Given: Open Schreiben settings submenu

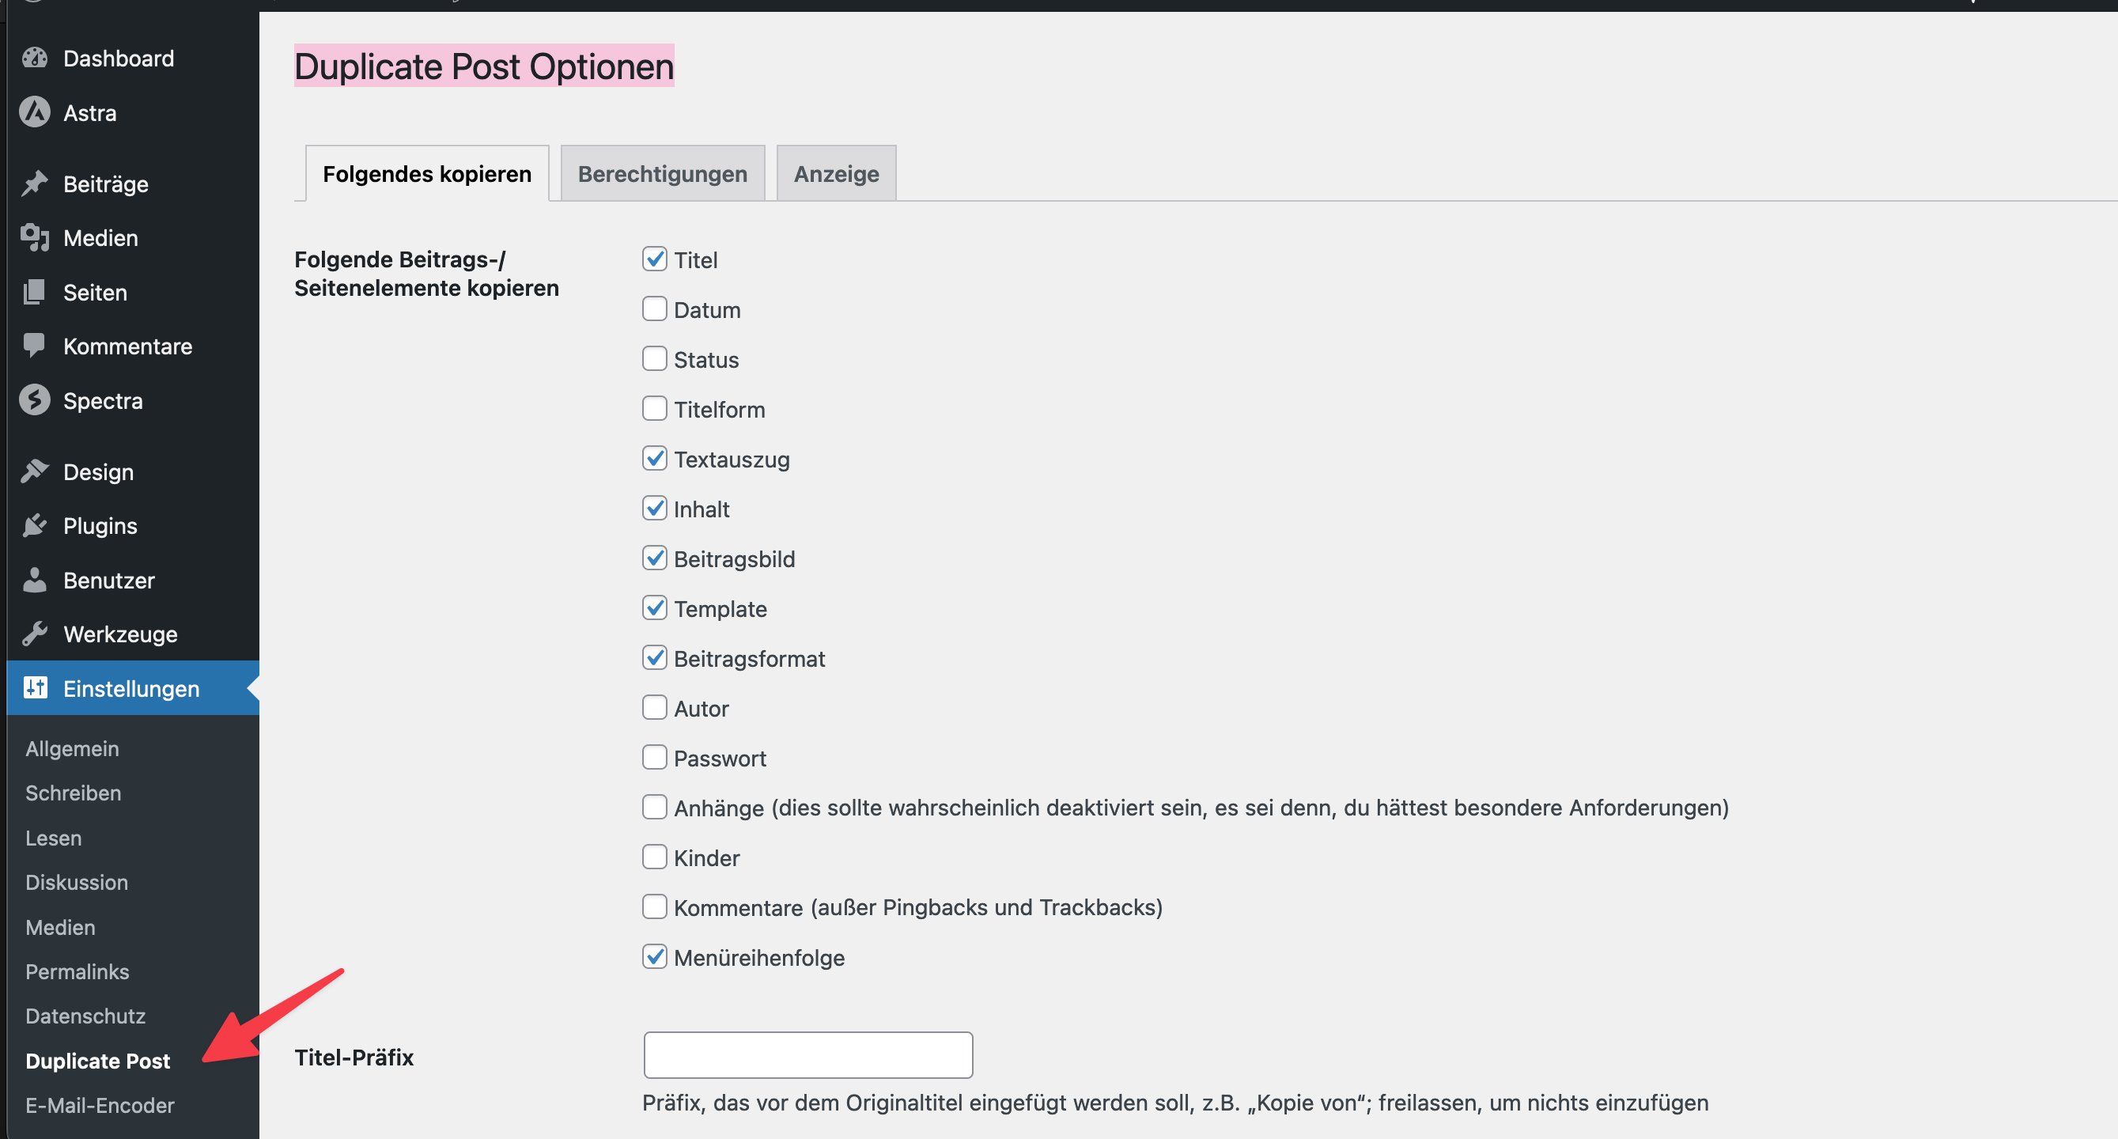Looking at the screenshot, I should [74, 793].
